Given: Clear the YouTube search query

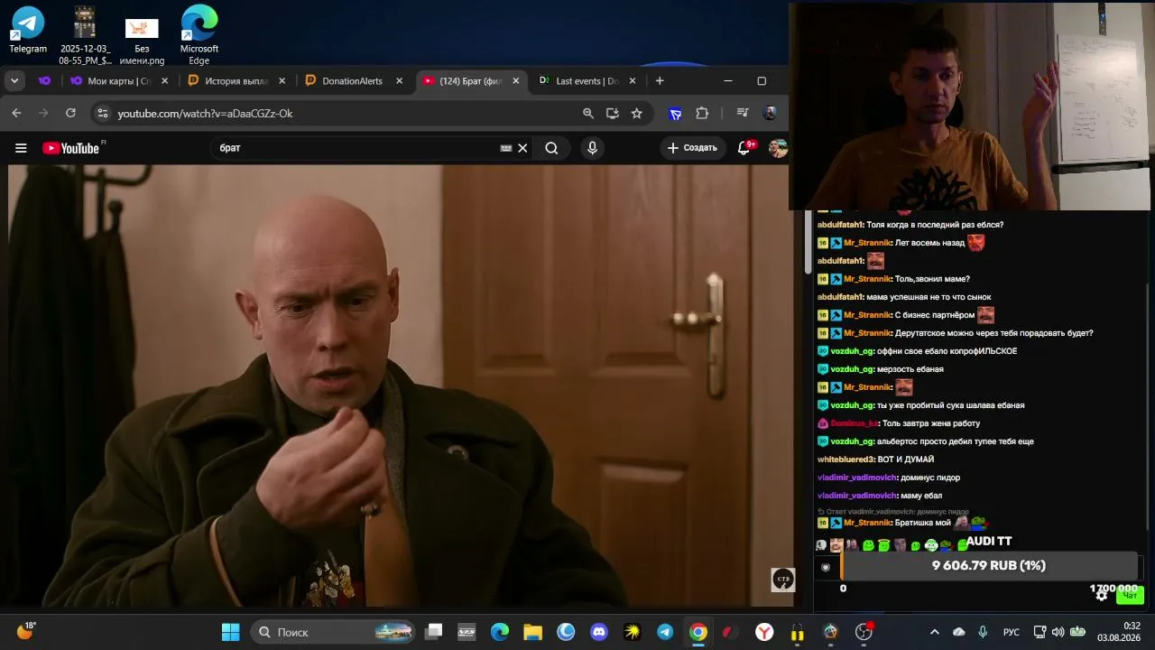Looking at the screenshot, I should [x=522, y=148].
